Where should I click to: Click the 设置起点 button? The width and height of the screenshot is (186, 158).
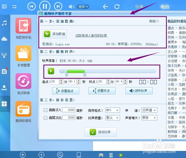point(66,91)
